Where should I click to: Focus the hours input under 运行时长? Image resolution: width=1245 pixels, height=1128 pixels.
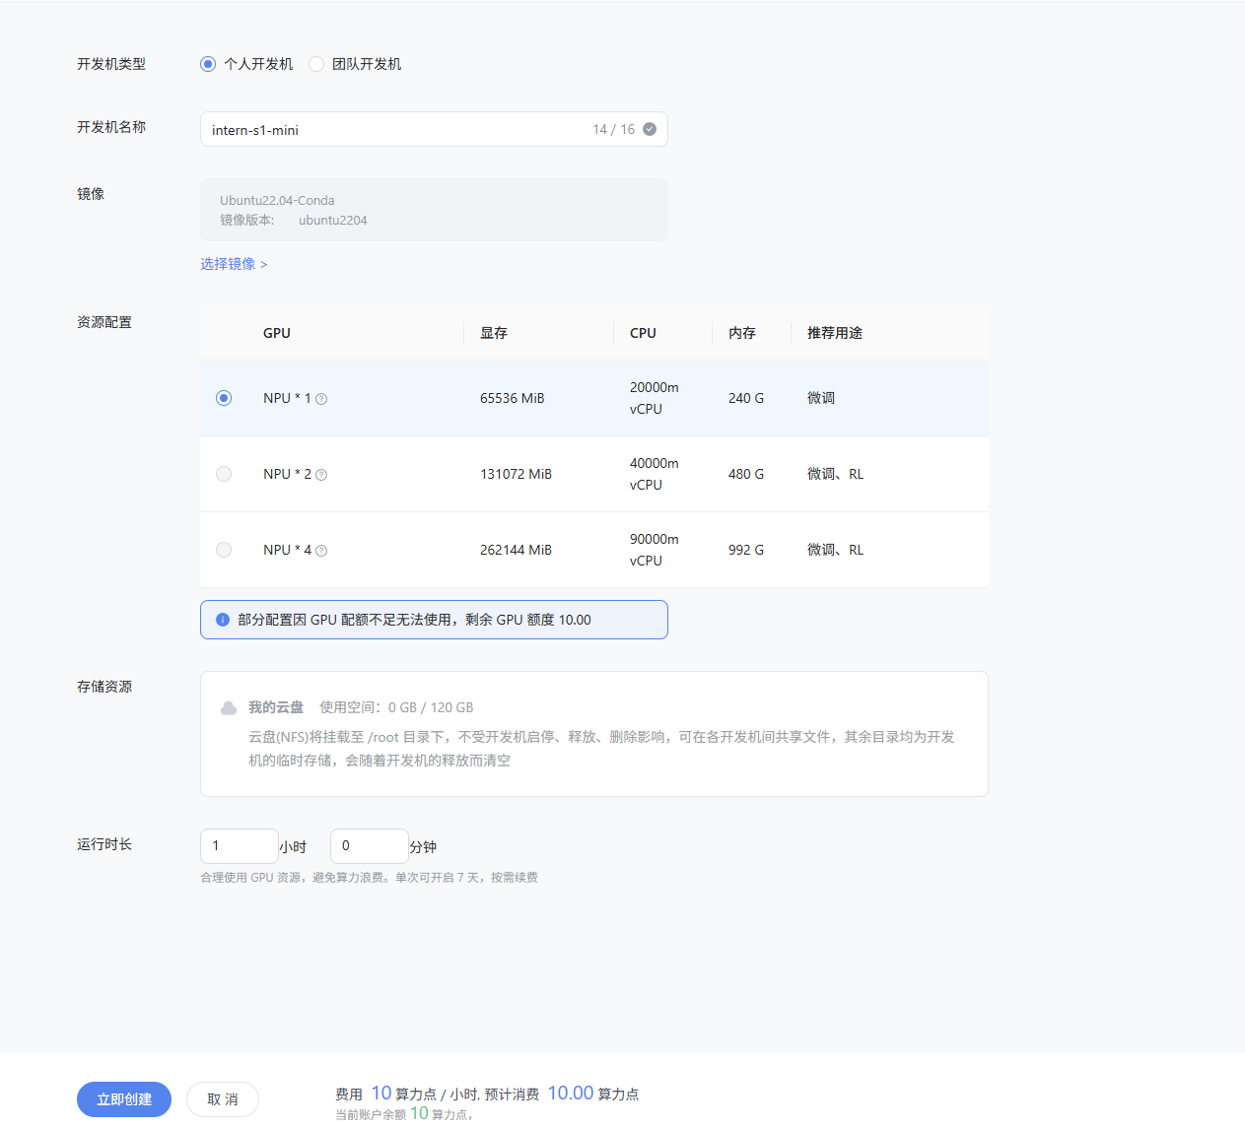(x=239, y=845)
